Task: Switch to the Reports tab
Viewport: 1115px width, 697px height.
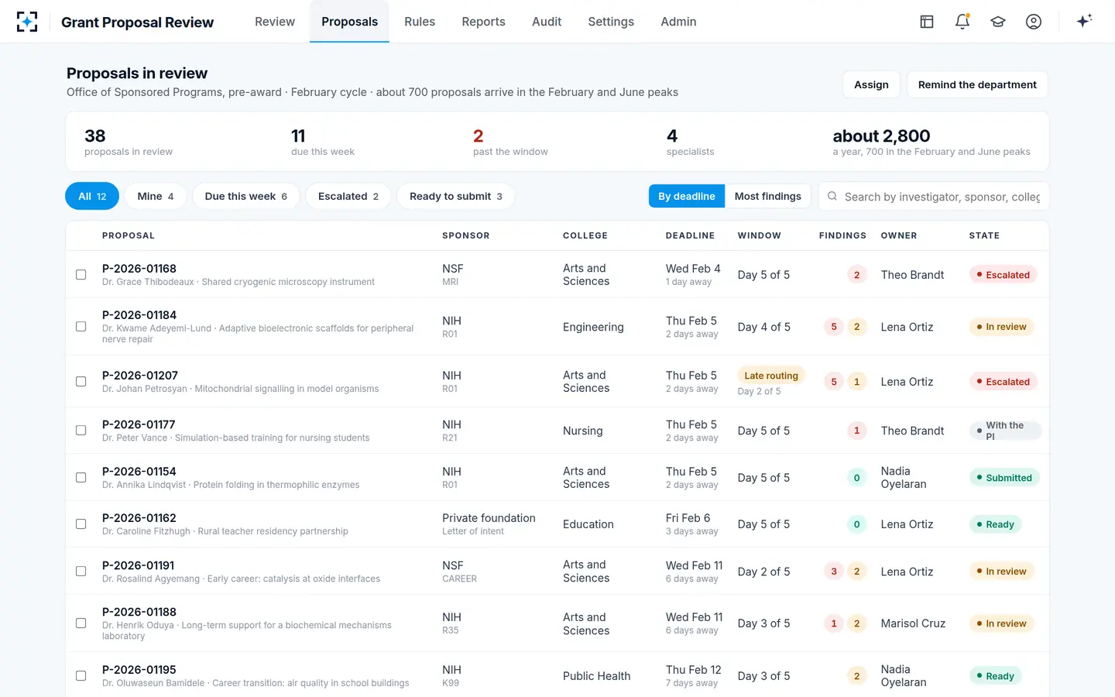Action: [x=483, y=22]
